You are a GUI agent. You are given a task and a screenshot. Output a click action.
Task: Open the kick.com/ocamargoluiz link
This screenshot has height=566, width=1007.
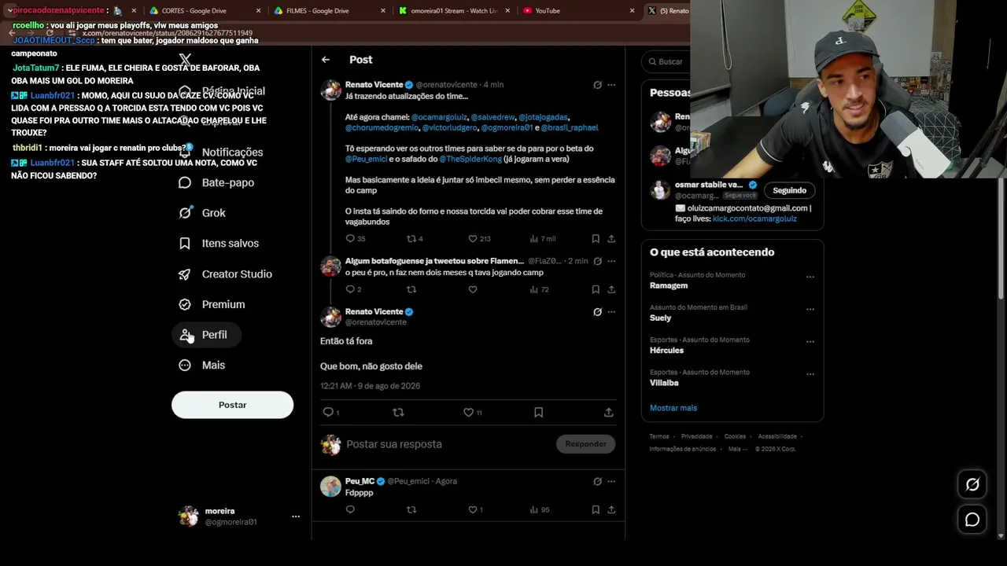(x=754, y=219)
